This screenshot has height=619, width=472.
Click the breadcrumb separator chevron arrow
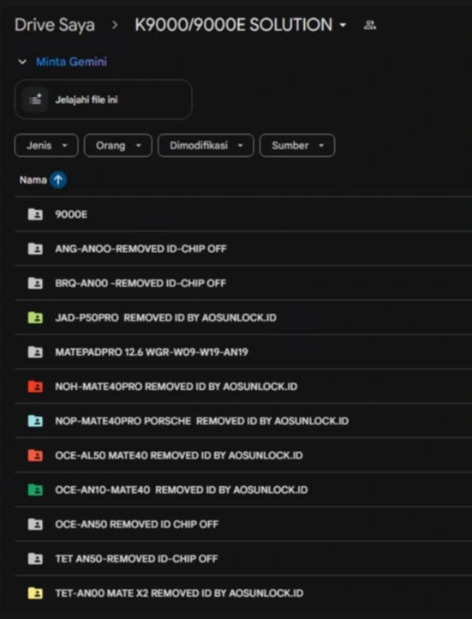[115, 25]
